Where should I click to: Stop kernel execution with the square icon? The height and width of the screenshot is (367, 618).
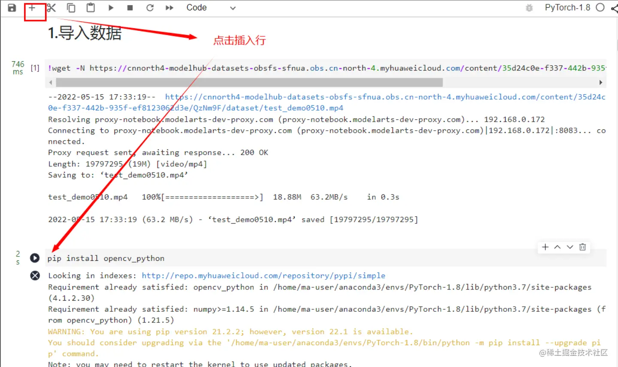[x=130, y=8]
